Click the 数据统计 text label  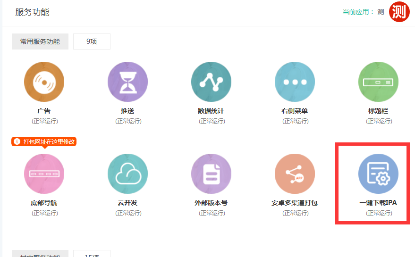211,111
